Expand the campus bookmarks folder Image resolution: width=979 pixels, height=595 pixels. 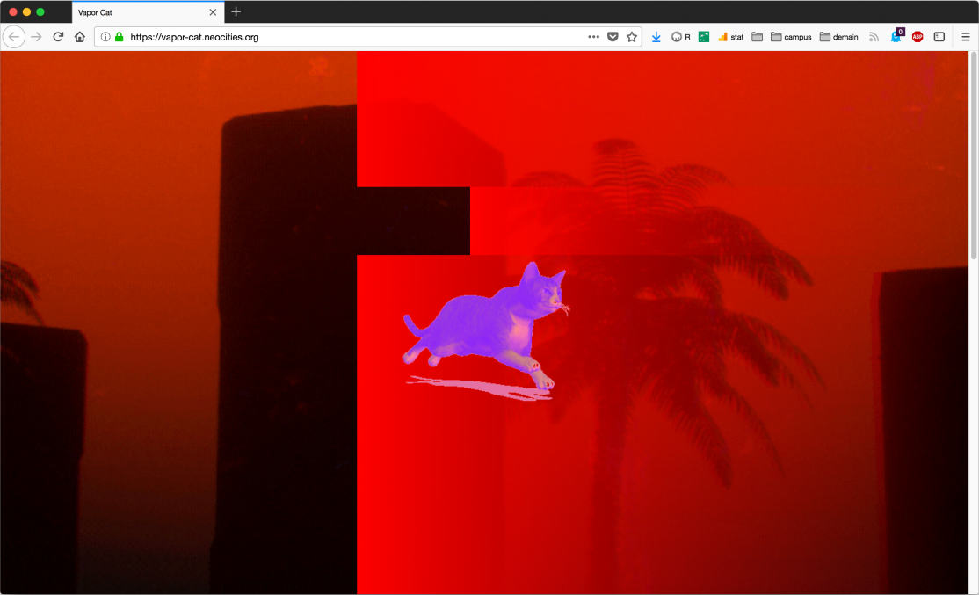coord(791,37)
